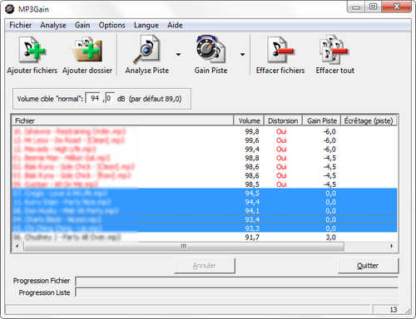
Task: Click the MP3Gain title bar app icon
Action: click(x=10, y=9)
